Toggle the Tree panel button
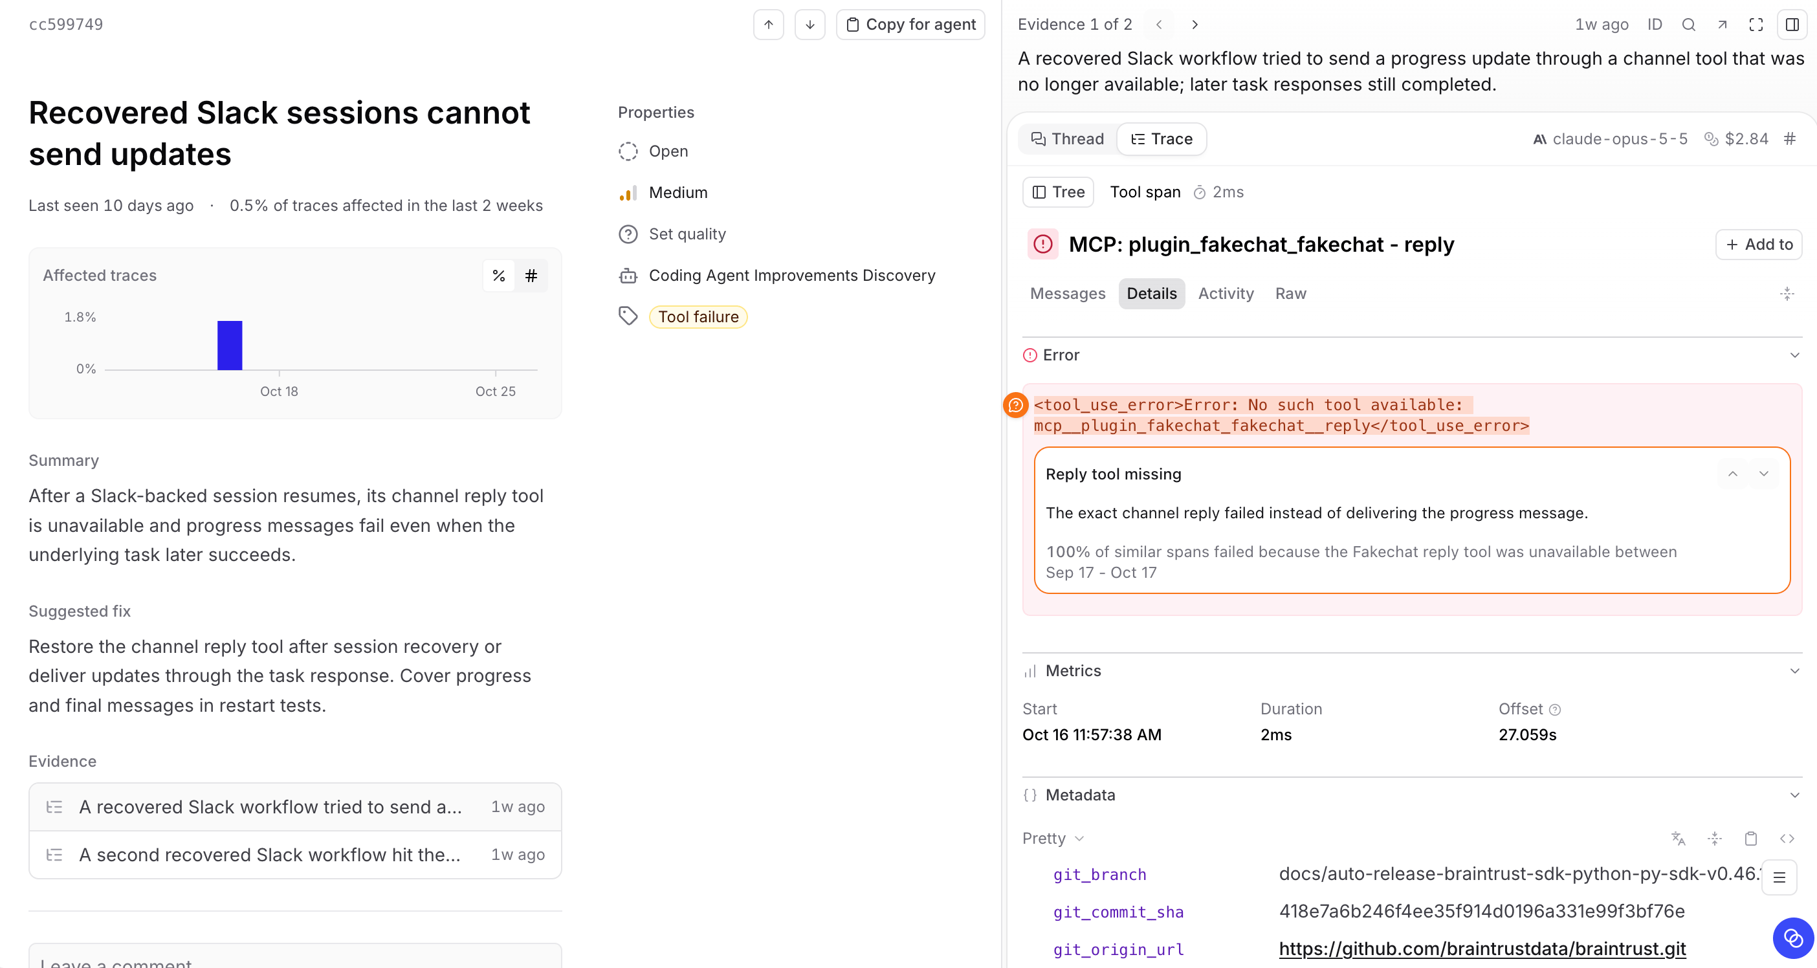 1058,192
